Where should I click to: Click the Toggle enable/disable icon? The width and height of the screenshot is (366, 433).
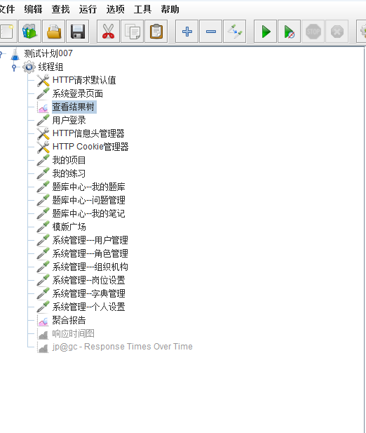[235, 31]
